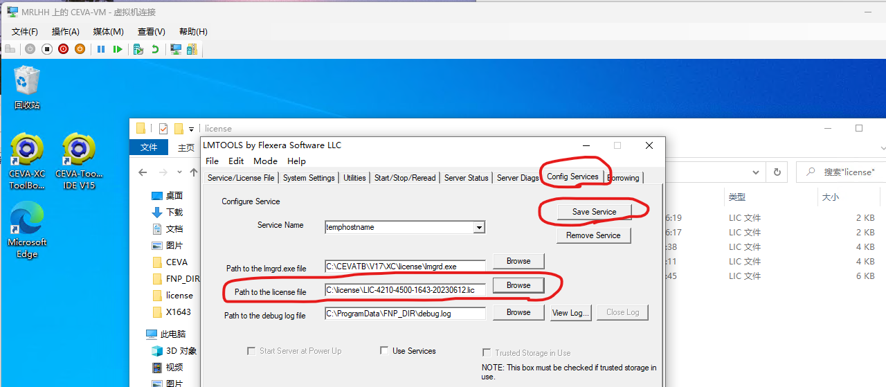Click the license file path field

405,289
